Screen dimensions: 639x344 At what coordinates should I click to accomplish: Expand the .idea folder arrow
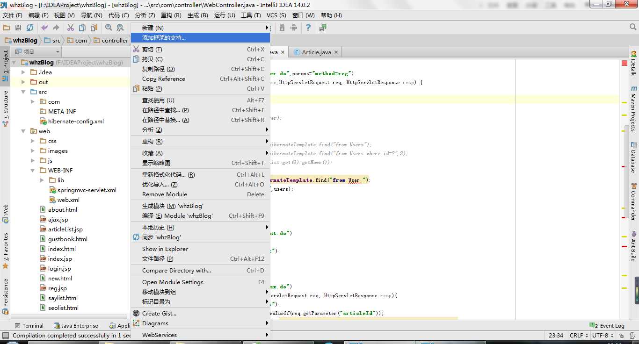(x=23, y=72)
